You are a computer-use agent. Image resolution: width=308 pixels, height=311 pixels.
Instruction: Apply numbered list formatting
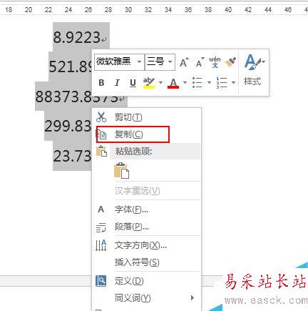point(222,83)
